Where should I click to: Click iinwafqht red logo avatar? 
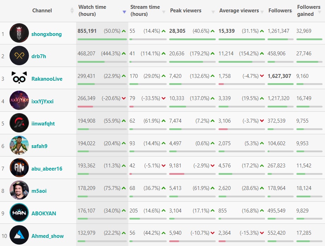(19, 123)
